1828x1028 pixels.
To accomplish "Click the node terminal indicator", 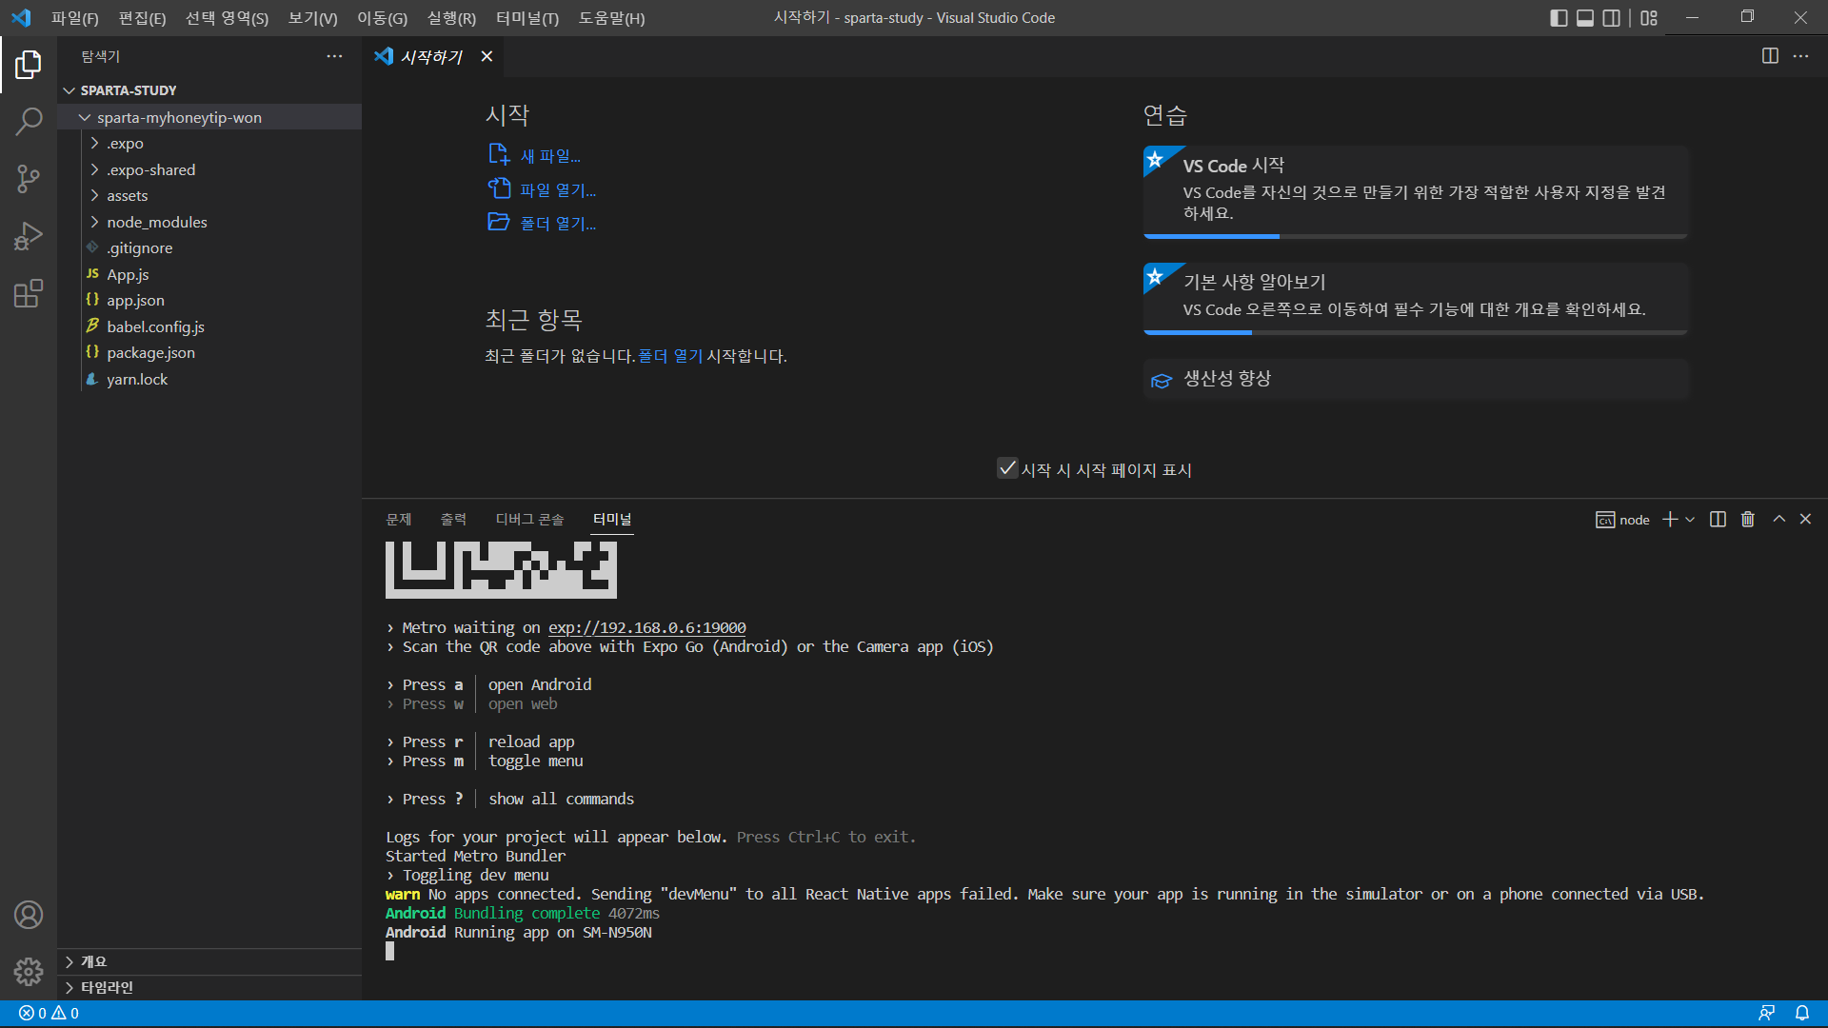I will pos(1622,520).
